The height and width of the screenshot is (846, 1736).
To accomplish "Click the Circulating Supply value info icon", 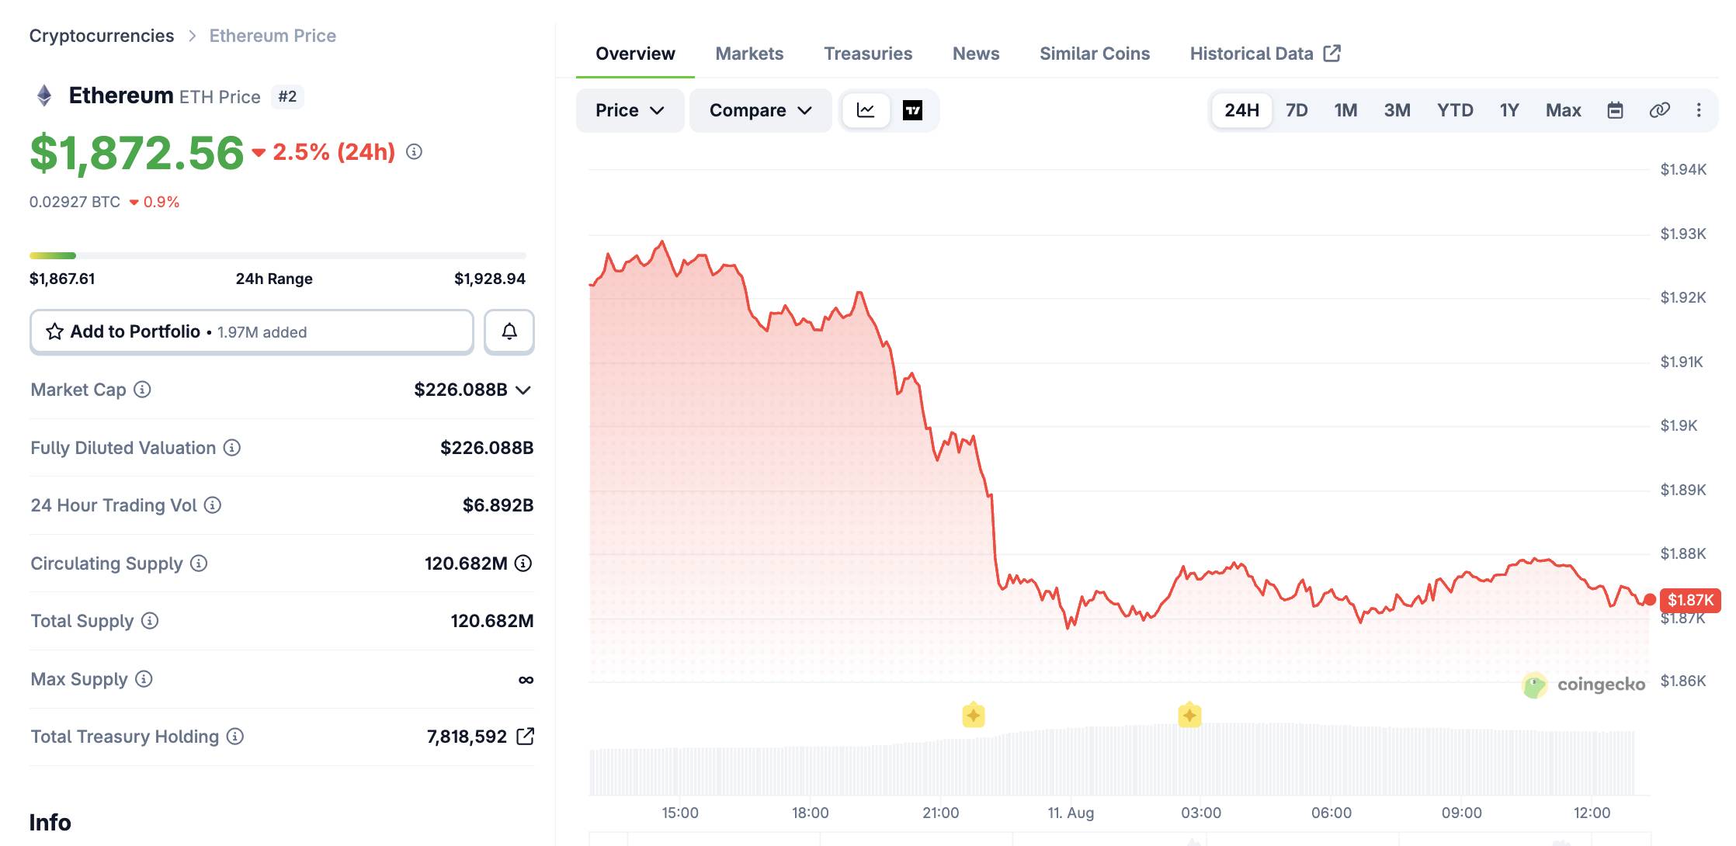I will pyautogui.click(x=523, y=563).
